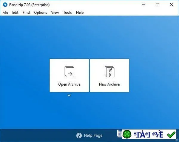The image size is (179, 142).
Task: Click the Bandizip logo in title bar
Action: 5,5
